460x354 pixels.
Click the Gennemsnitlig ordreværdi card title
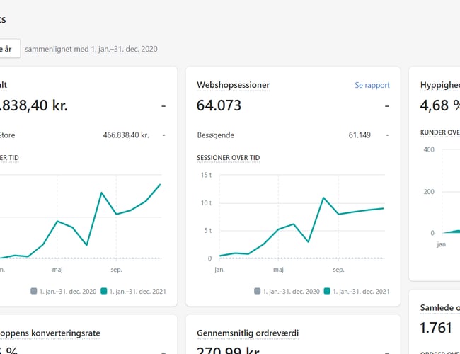point(252,333)
